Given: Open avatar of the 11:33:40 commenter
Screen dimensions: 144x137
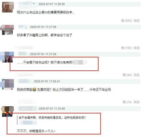Looking at the screenshot, I should 8,112.
